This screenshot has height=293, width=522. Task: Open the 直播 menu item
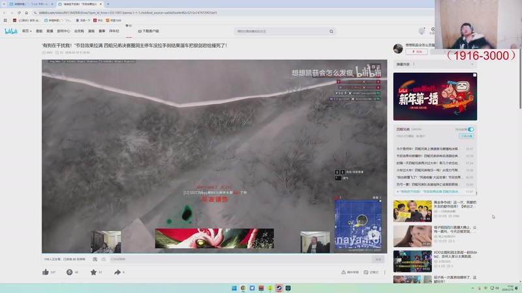(x=50, y=31)
